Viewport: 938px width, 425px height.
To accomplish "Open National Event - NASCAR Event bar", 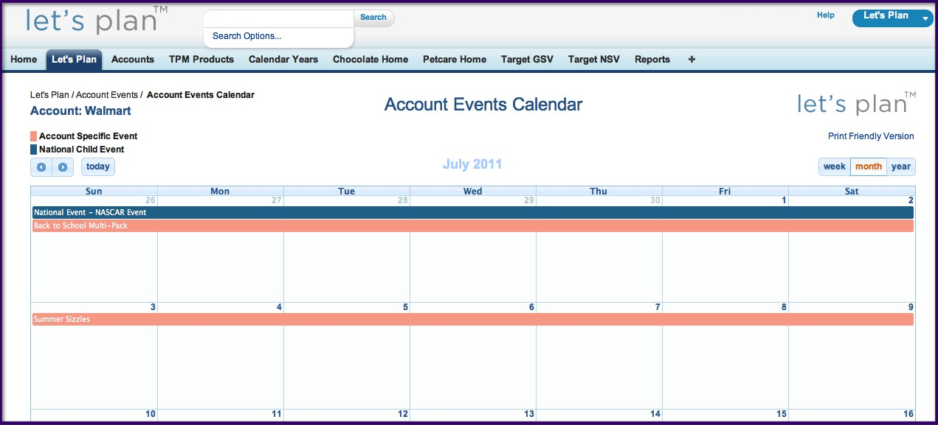I will [473, 213].
